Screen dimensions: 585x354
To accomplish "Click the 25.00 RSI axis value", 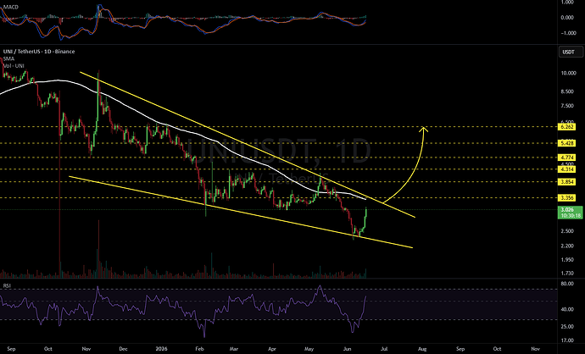I will tap(567, 326).
